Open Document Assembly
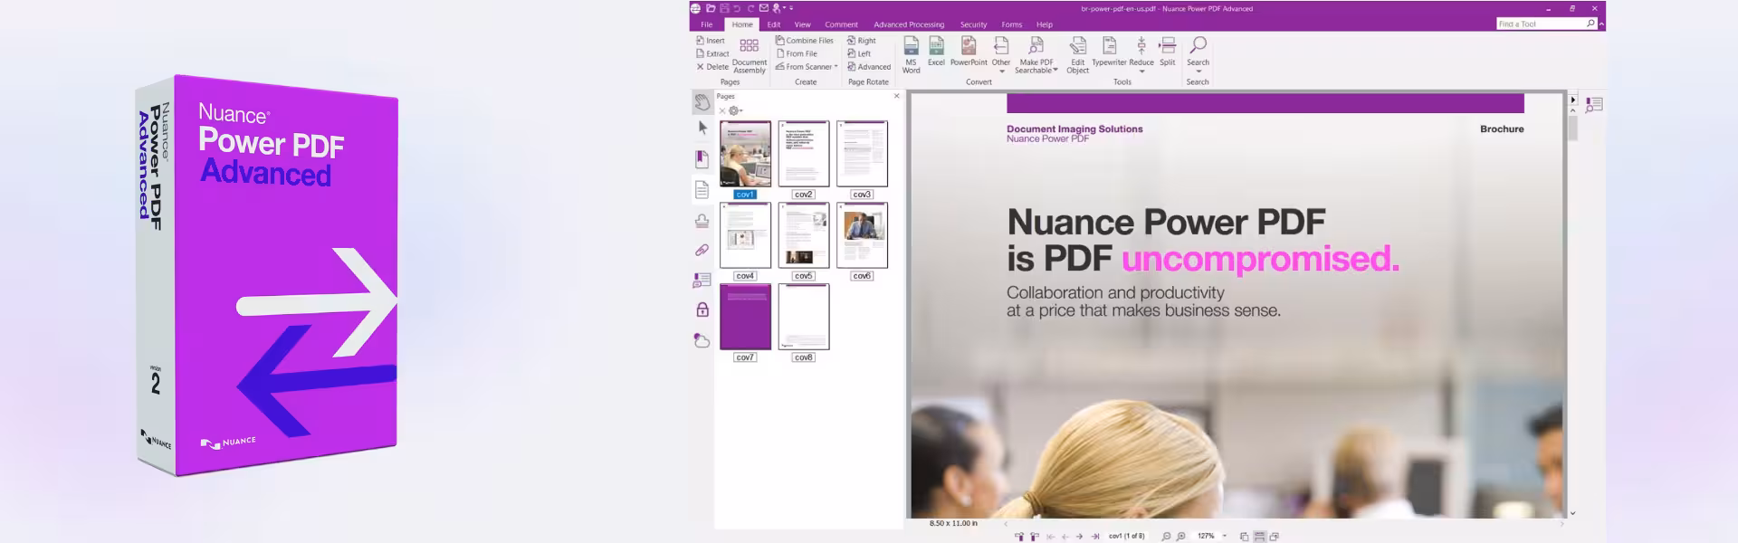 [x=750, y=55]
